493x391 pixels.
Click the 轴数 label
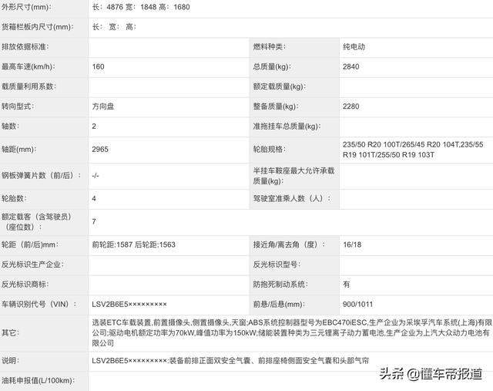10,126
